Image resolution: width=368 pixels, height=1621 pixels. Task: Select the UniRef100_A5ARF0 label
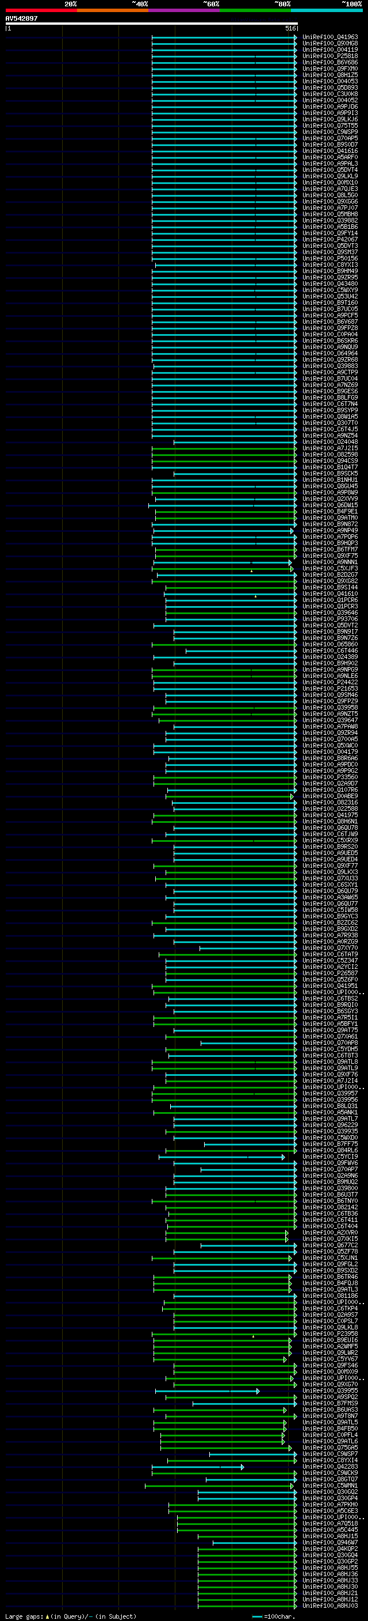pyautogui.click(x=330, y=158)
